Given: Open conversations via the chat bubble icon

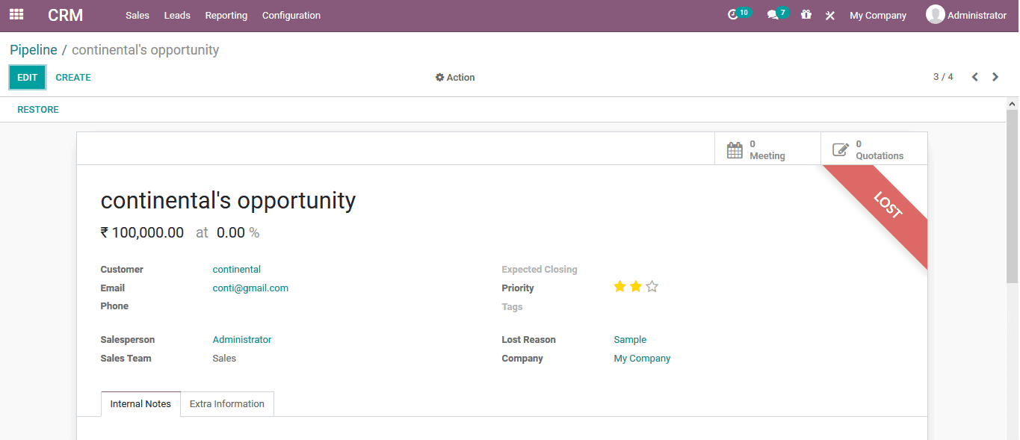Looking at the screenshot, I should pos(773,13).
